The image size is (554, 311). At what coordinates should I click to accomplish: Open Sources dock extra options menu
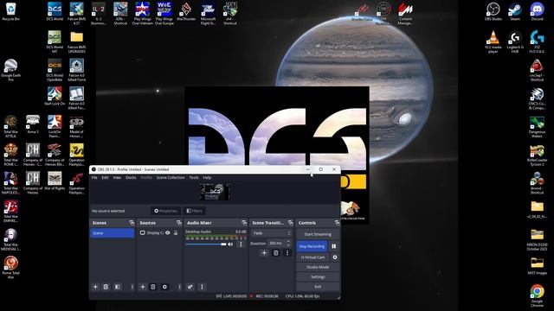pyautogui.click(x=179, y=287)
